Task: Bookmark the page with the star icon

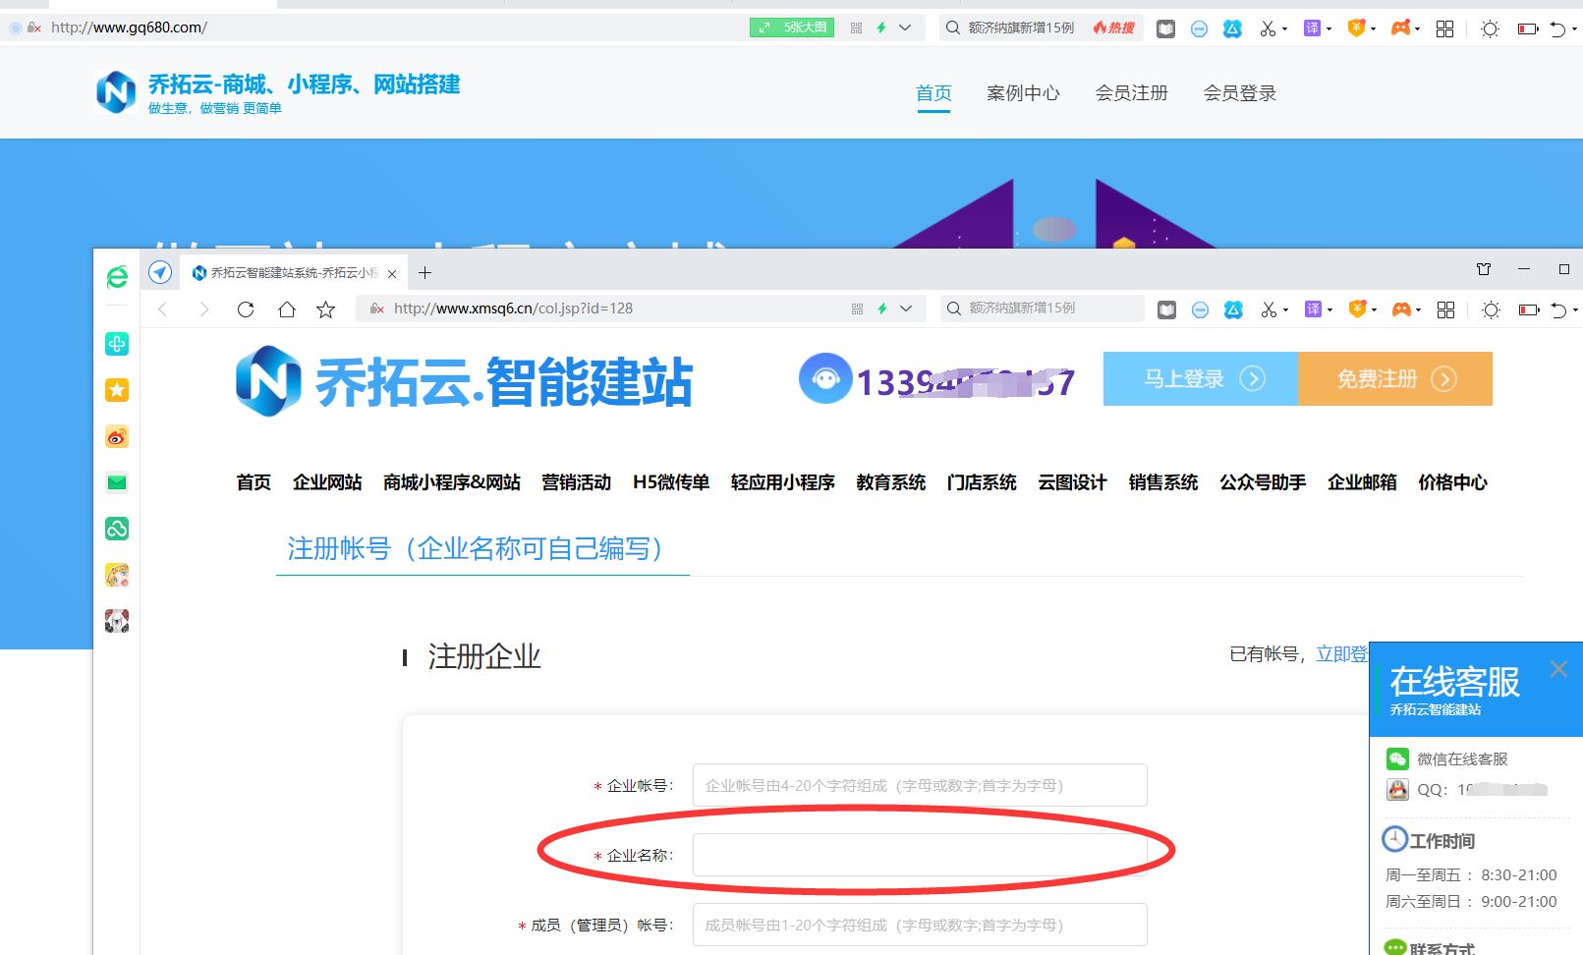Action: pyautogui.click(x=326, y=309)
